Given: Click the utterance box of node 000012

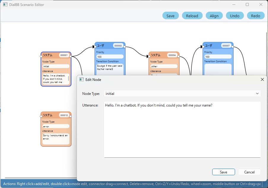Looking at the screenshot, I should (56, 139).
